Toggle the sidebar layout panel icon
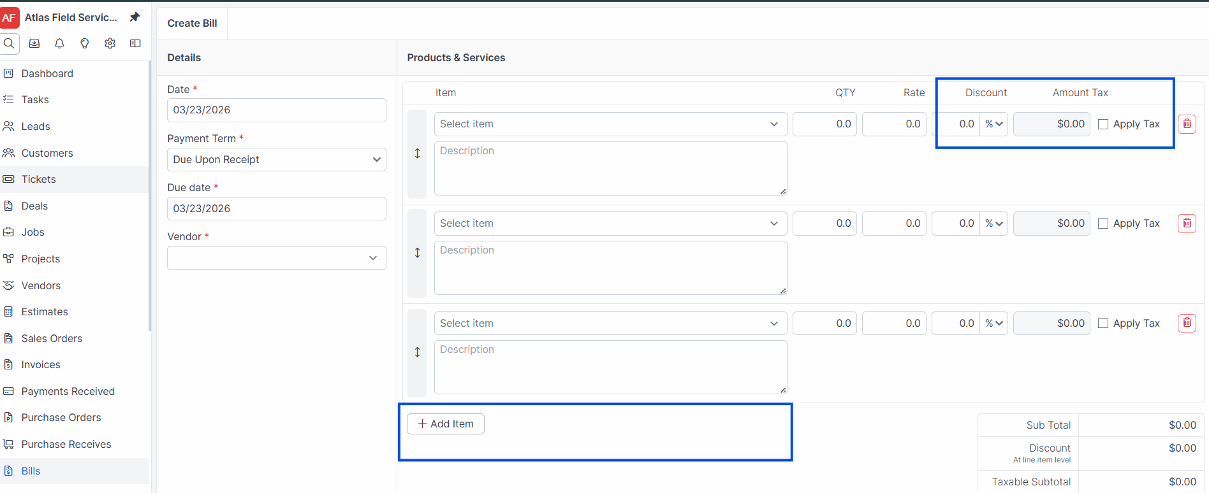The height and width of the screenshot is (493, 1209). 135,43
